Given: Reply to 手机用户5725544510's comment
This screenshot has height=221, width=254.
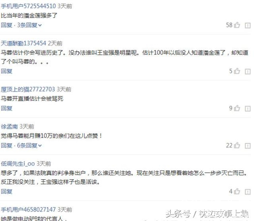Looking at the screenshot, I should (6, 25).
